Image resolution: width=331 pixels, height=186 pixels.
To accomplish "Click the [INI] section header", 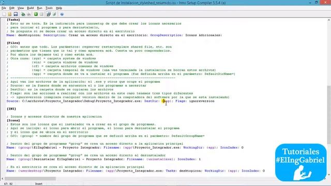I will (x=11, y=109).
